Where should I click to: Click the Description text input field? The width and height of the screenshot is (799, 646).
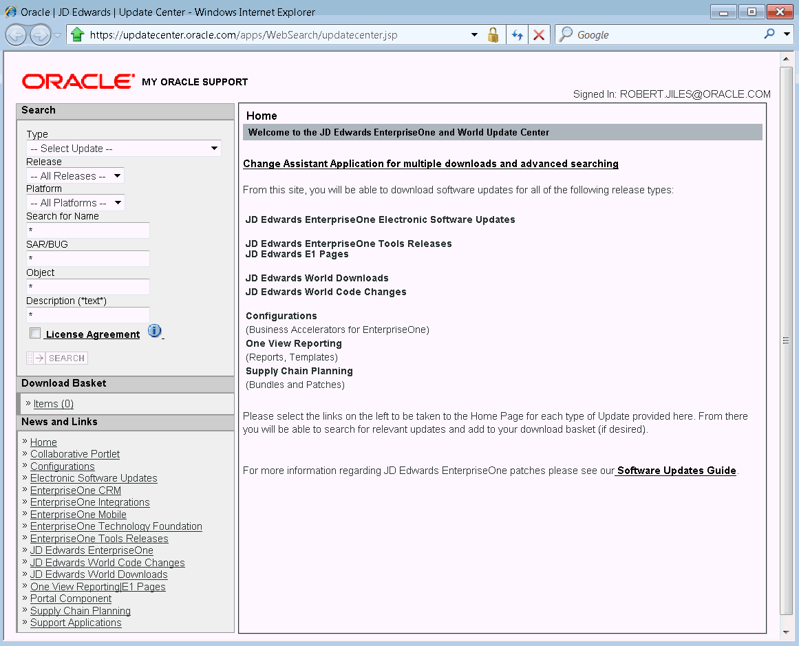(88, 315)
